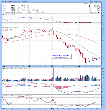The height and width of the screenshot is (110, 106).
Task: Click the 'Coiled up, watching over' annotation box
Action: (x=61, y=56)
